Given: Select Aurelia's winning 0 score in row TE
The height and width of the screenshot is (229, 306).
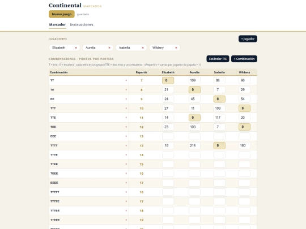Looking at the screenshot, I should click(194, 90).
